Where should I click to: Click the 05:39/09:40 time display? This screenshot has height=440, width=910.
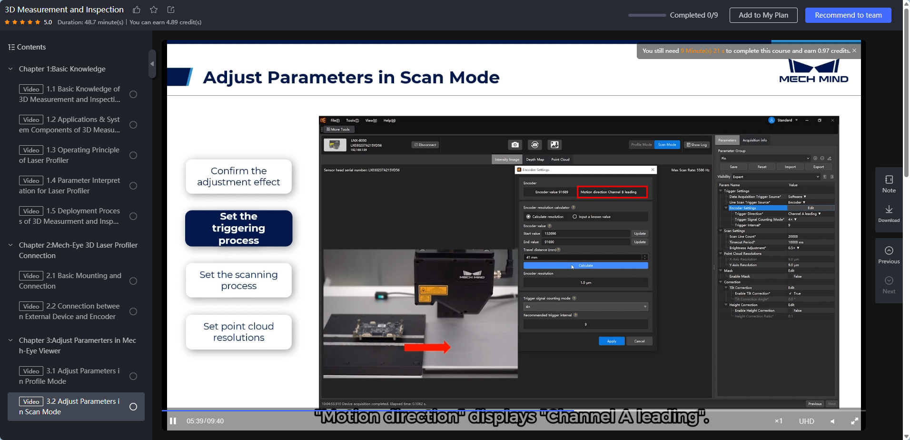coord(205,421)
